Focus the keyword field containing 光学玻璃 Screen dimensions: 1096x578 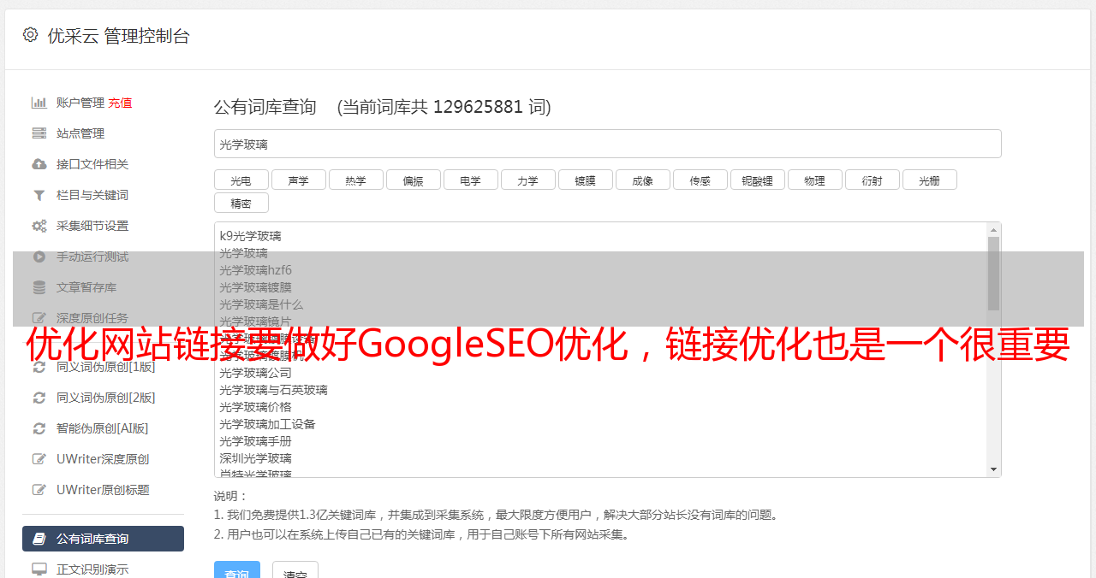[607, 144]
